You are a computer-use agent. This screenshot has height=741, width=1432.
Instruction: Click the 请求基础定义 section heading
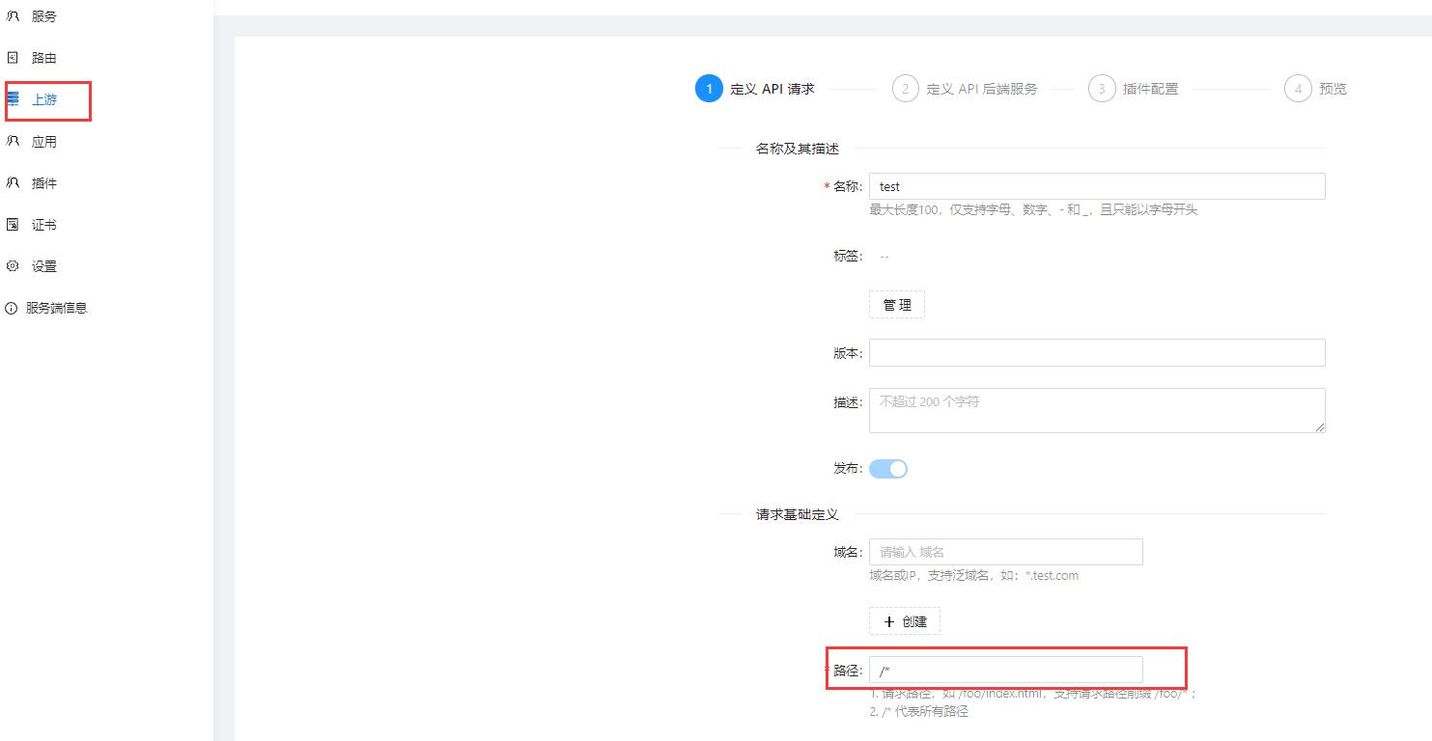(798, 514)
